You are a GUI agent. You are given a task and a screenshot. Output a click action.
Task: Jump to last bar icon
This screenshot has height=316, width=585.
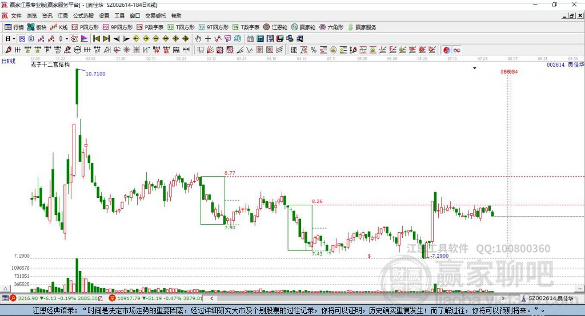point(106,39)
